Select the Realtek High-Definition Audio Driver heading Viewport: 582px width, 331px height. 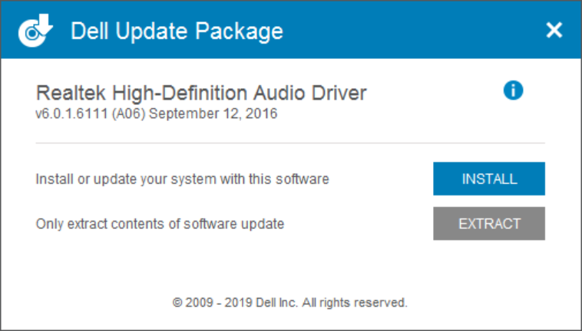201,93
